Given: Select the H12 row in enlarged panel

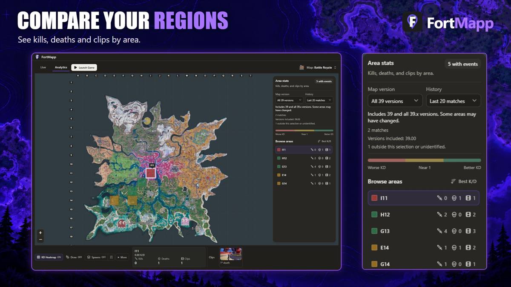Looking at the screenshot, I should pyautogui.click(x=424, y=215).
